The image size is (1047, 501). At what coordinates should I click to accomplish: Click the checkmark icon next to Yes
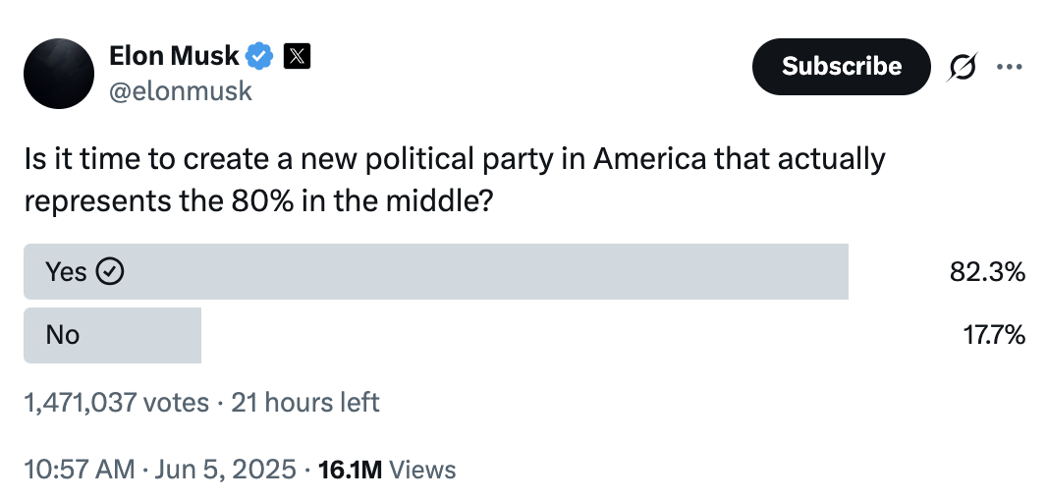pos(111,272)
